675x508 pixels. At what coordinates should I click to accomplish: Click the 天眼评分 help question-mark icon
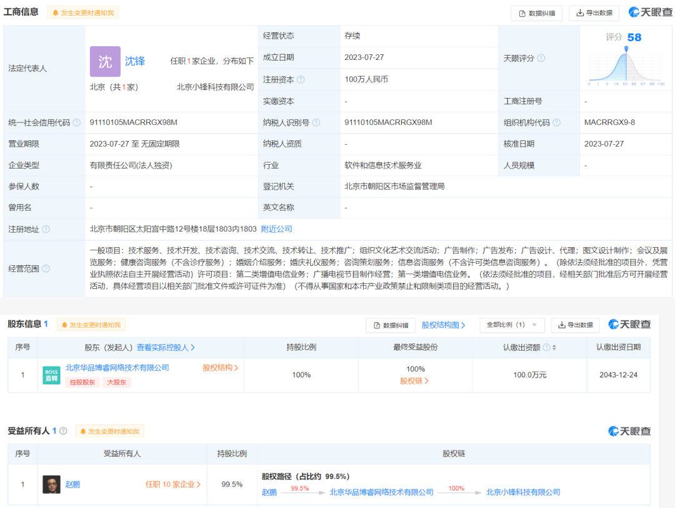541,58
